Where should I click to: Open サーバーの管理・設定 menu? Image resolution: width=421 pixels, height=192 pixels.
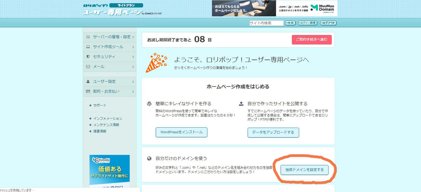pyautogui.click(x=109, y=37)
